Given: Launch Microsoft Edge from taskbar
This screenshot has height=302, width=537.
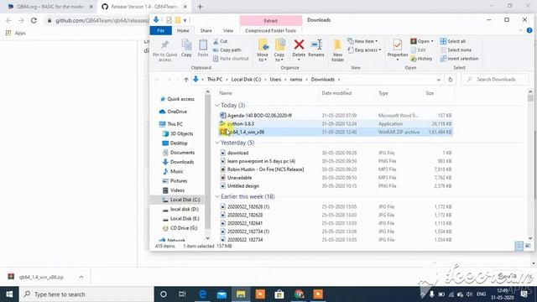Looking at the screenshot, I should point(202,294).
